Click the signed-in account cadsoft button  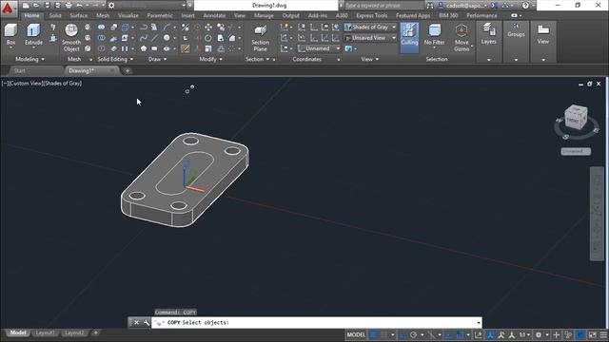(463, 6)
